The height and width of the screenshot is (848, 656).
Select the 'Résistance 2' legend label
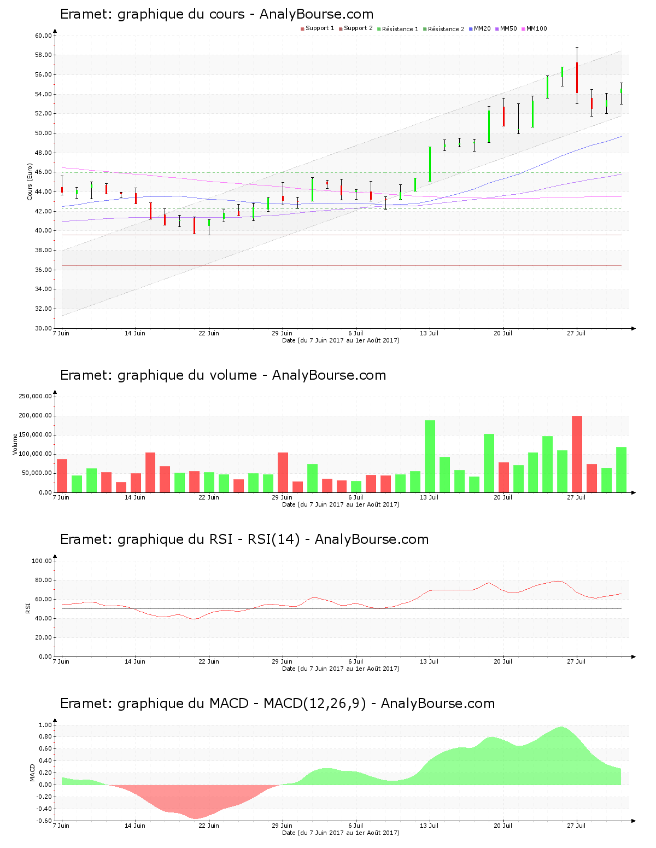tap(446, 29)
